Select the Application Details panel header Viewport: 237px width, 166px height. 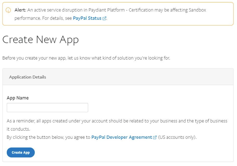(x=28, y=77)
